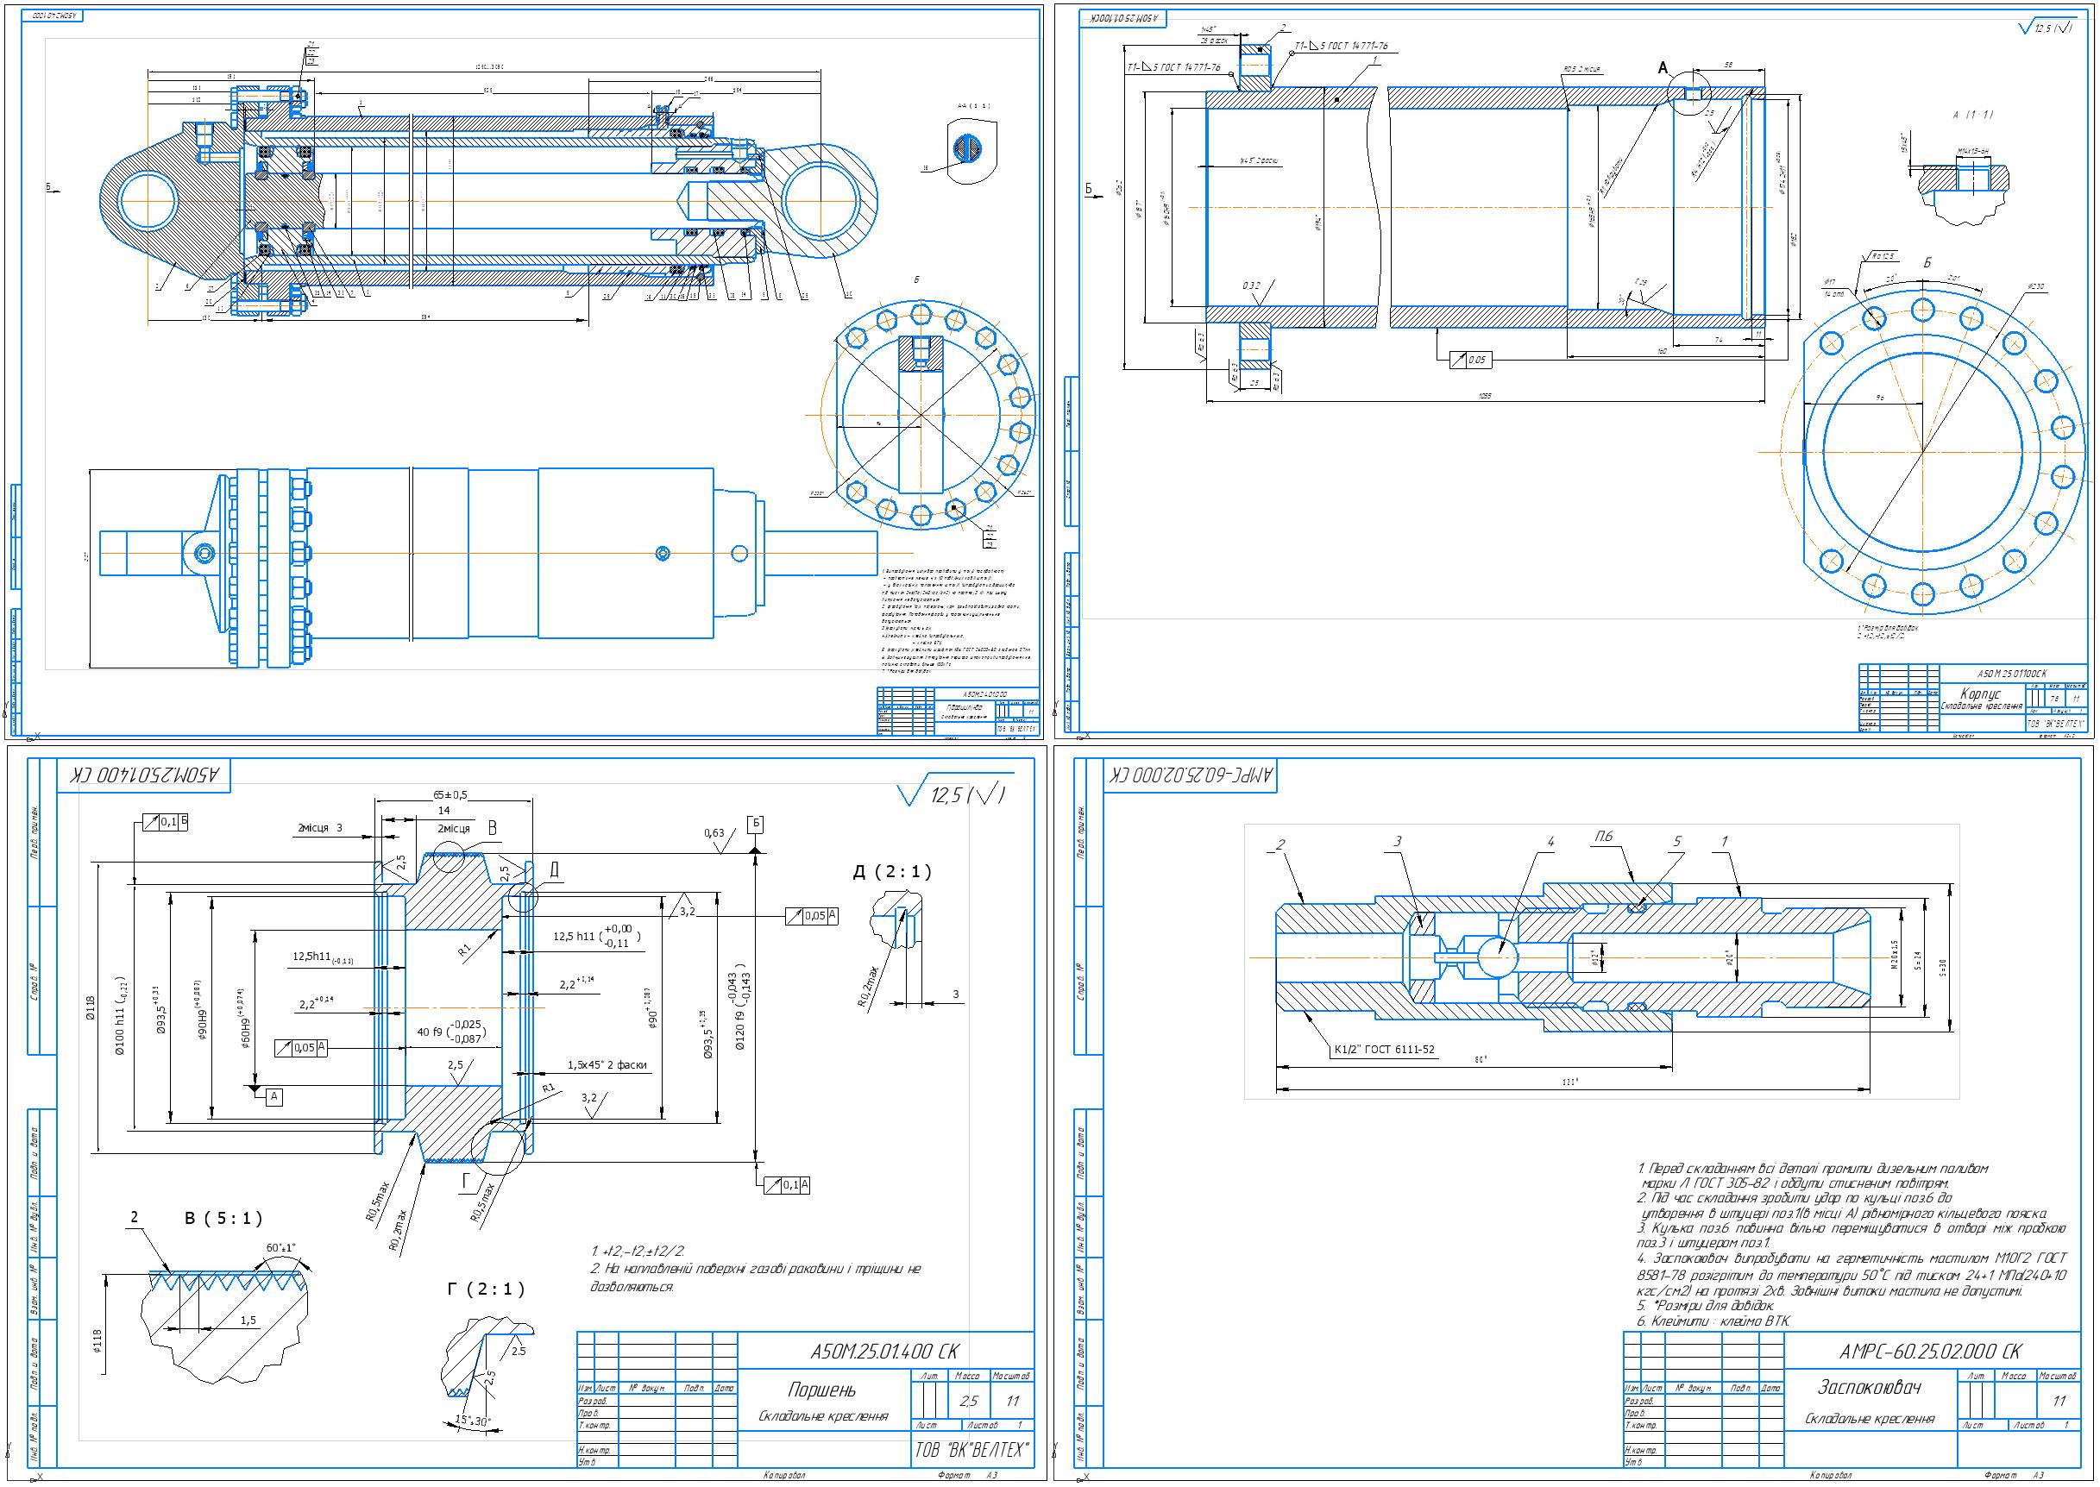
Task: Select the Г (2:1) detail view label
Action: click(487, 1289)
